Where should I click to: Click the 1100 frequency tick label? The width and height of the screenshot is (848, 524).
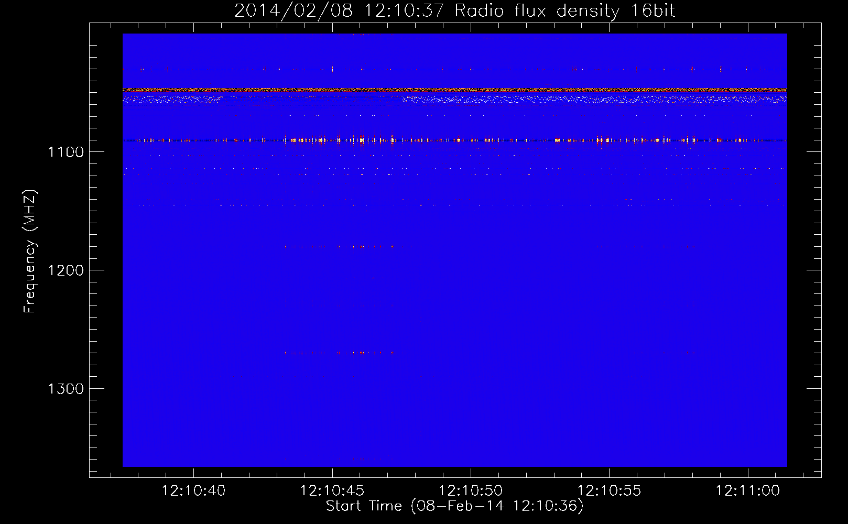click(66, 152)
